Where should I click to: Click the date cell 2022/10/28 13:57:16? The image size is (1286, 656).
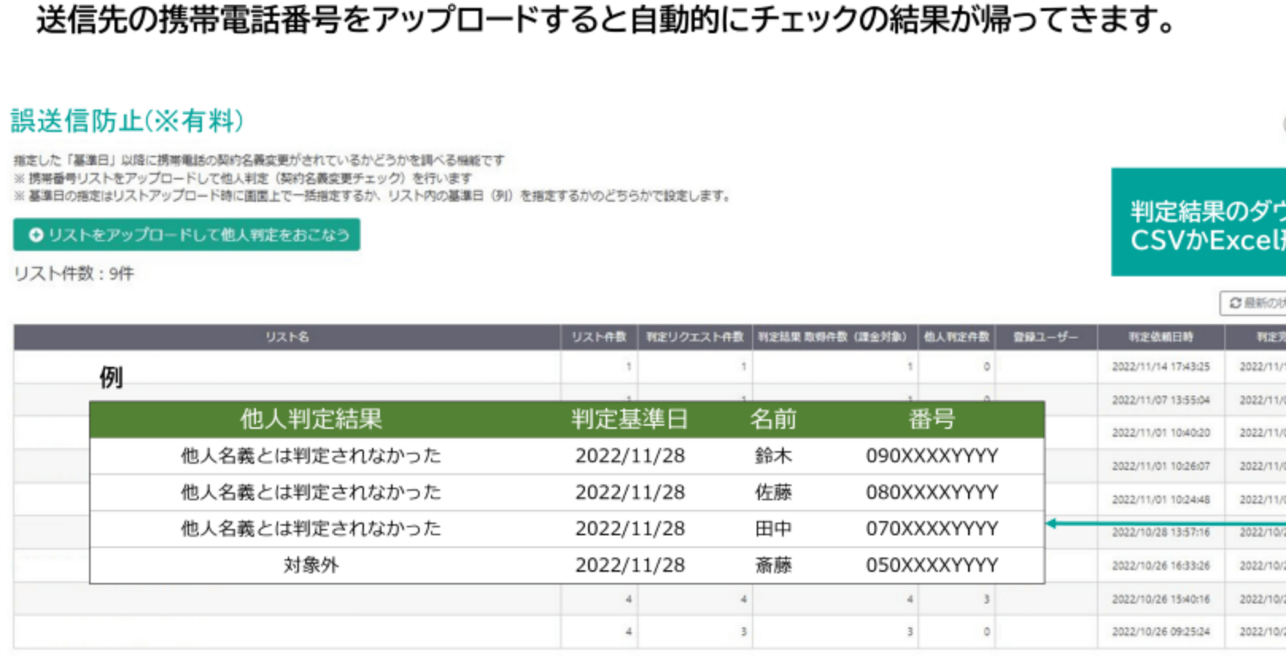coord(1160,533)
